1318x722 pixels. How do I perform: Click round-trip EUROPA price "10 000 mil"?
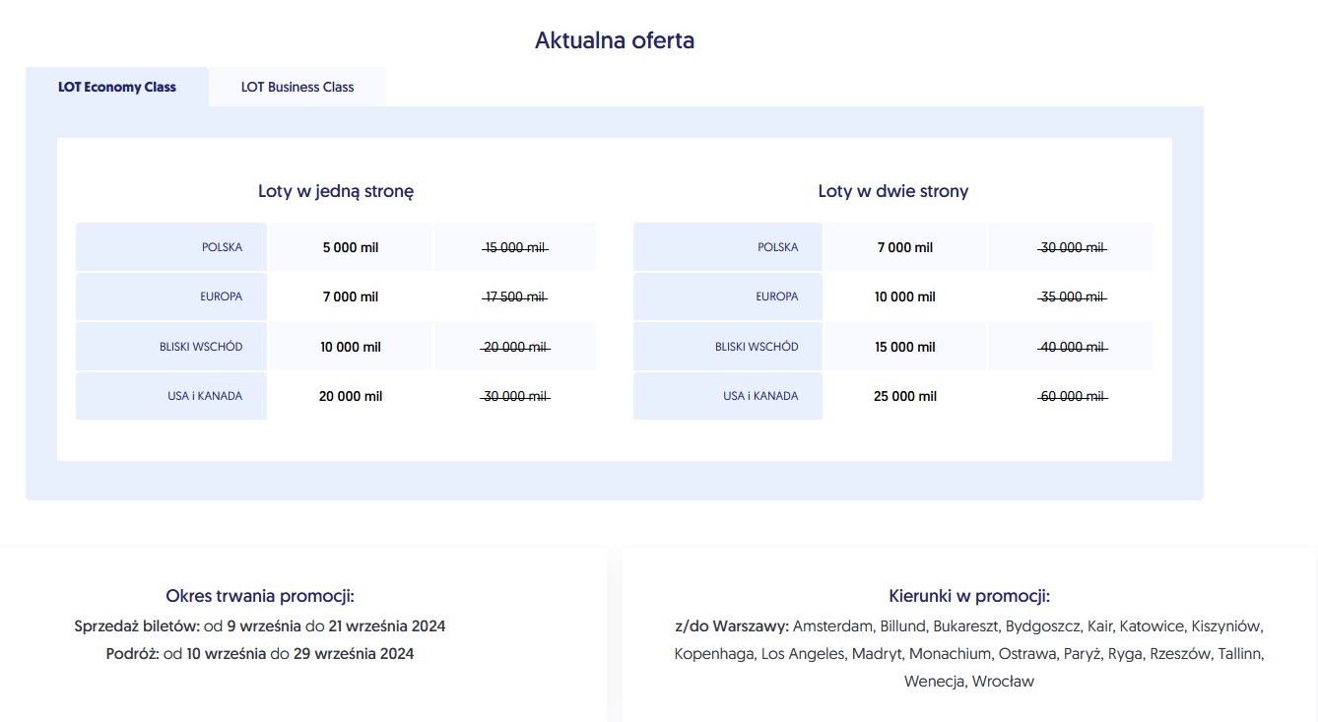(x=905, y=296)
